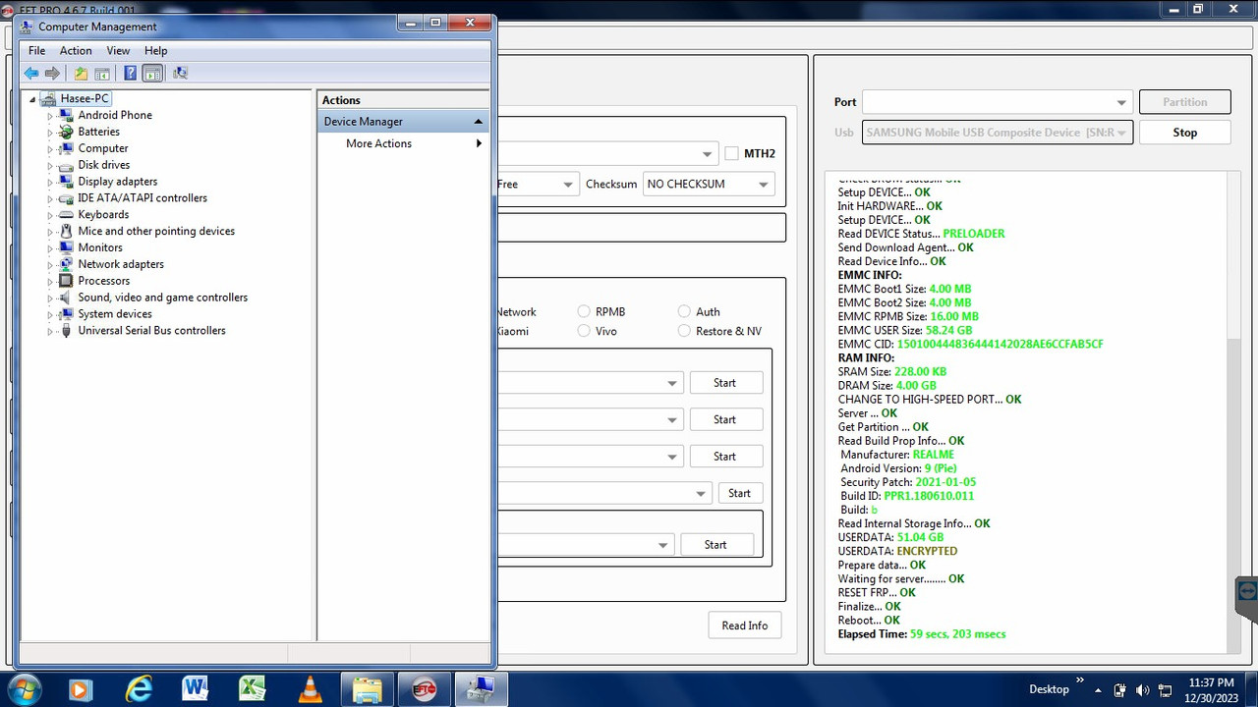Image resolution: width=1258 pixels, height=707 pixels.
Task: Click the EMMC CID value text
Action: click(x=1001, y=345)
